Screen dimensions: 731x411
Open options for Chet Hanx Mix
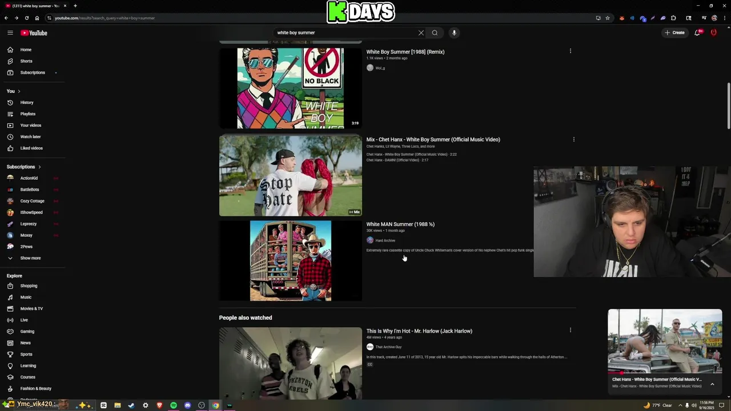[573, 139]
